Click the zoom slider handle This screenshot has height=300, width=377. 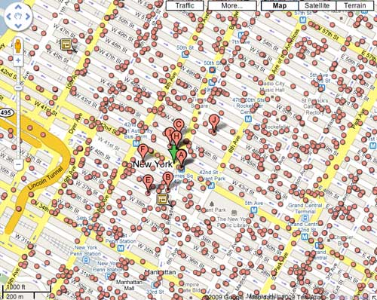click(x=18, y=87)
